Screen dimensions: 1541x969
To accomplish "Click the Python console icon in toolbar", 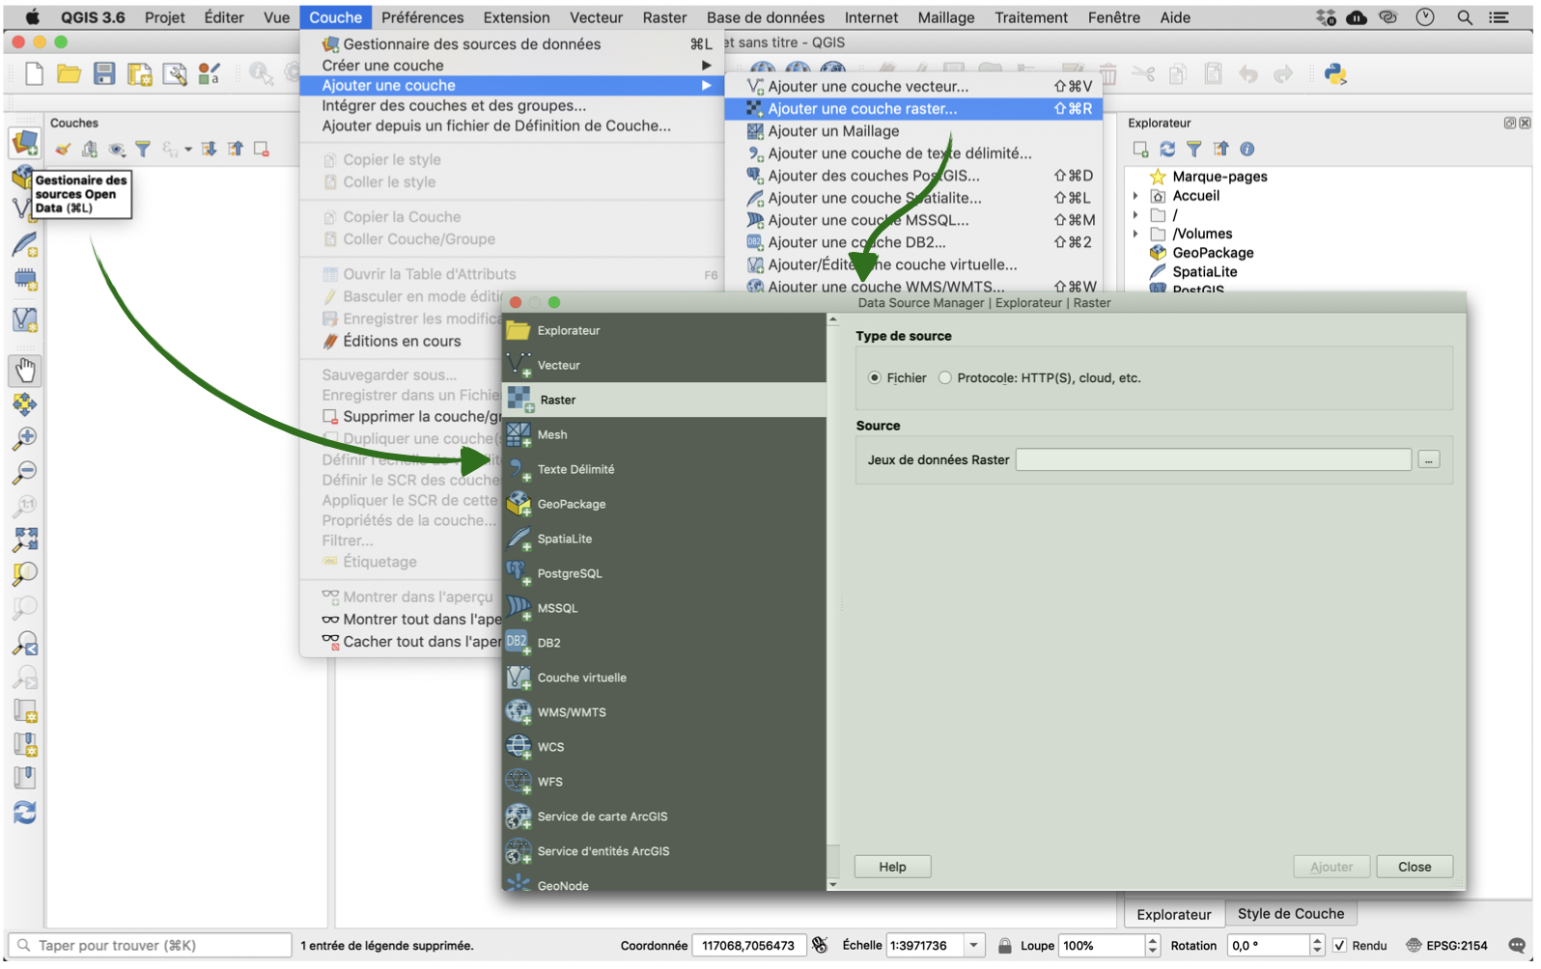I will point(1335,74).
